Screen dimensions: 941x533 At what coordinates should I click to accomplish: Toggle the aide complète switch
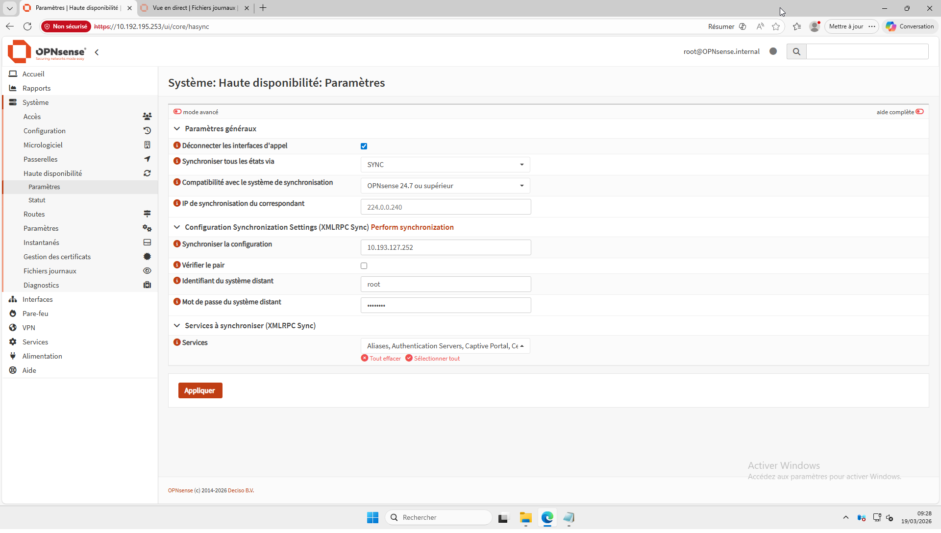tap(919, 112)
